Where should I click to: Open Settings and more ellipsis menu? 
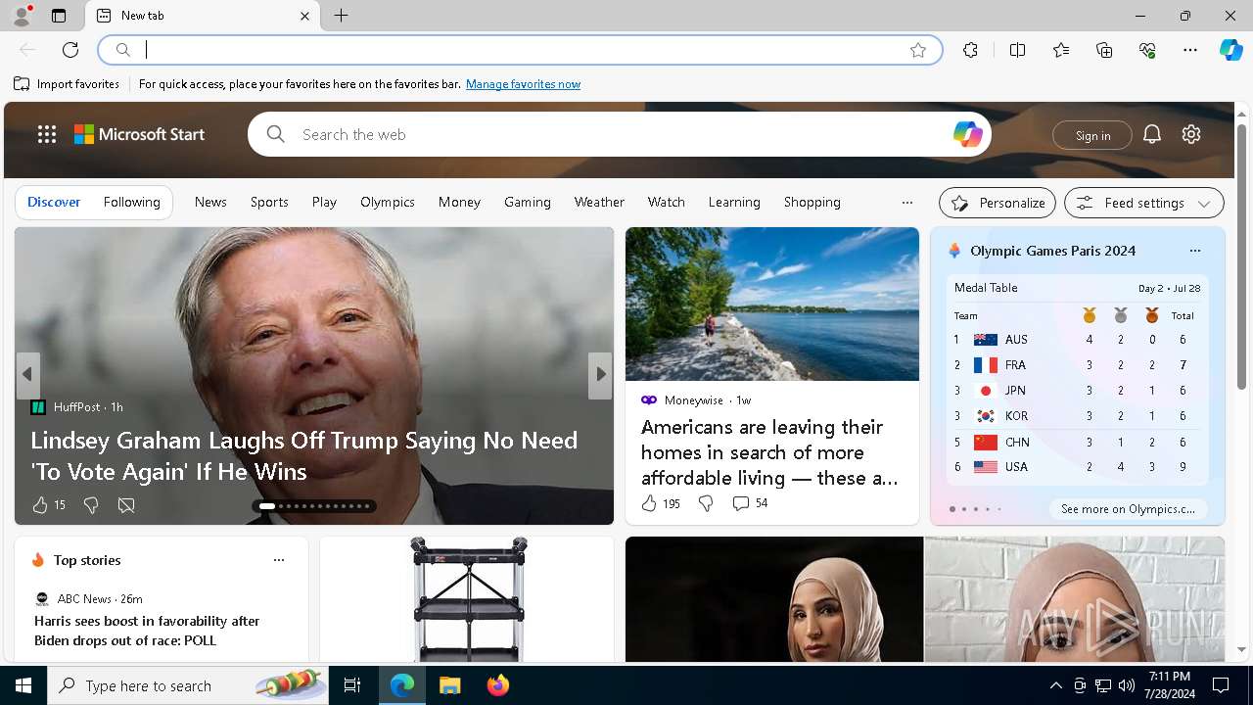pyautogui.click(x=1190, y=50)
